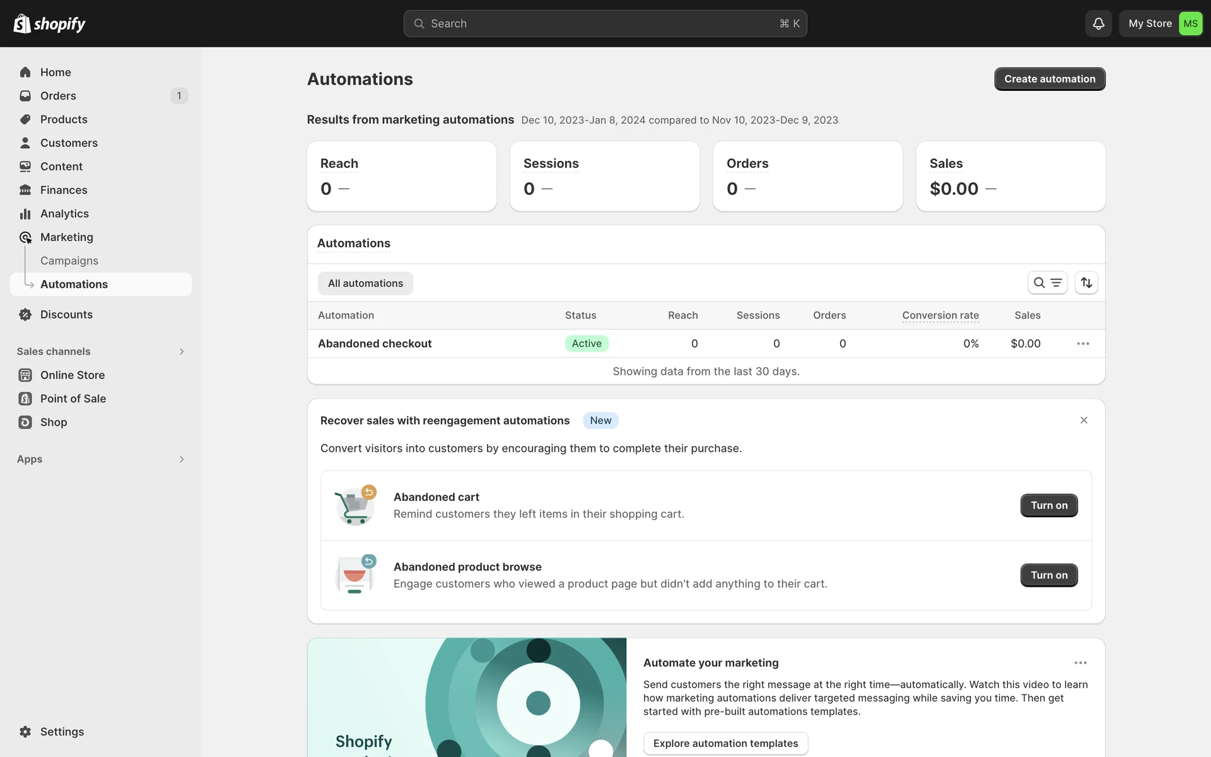Image resolution: width=1211 pixels, height=757 pixels.
Task: Go to Campaigns under Marketing
Action: click(x=69, y=261)
